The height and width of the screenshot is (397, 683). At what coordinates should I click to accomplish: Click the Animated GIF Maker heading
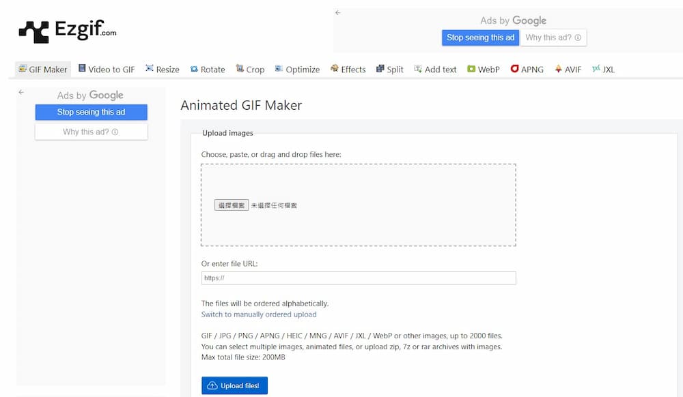(x=241, y=105)
